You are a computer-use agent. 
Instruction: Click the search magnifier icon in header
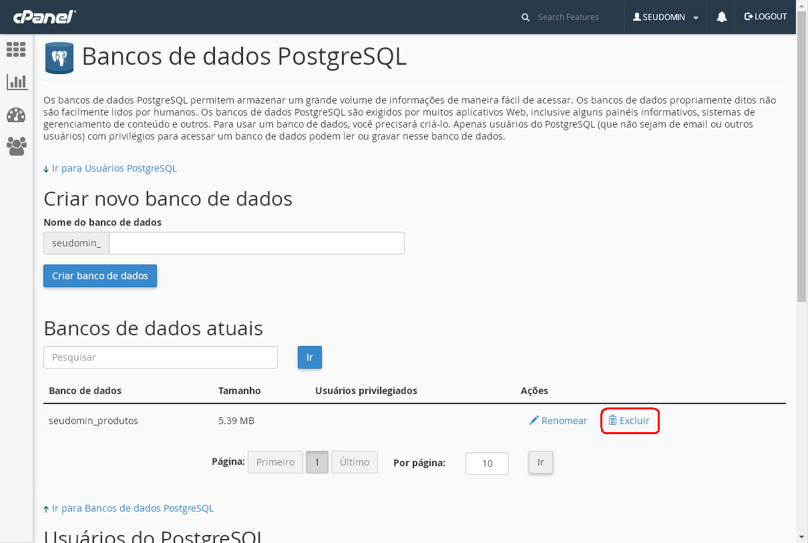[x=526, y=17]
